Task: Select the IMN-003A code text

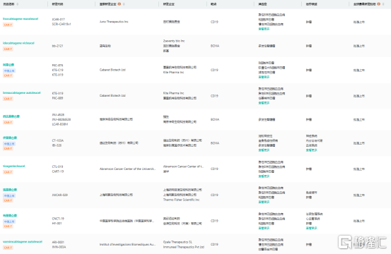Action: coord(59,247)
